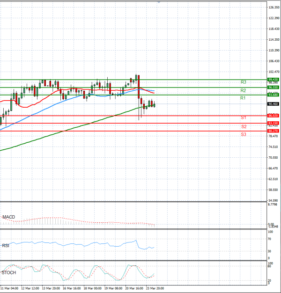Image resolution: width=281 pixels, height=293 pixels.
Task: Click the black 90.460 current price tag
Action: [273, 103]
